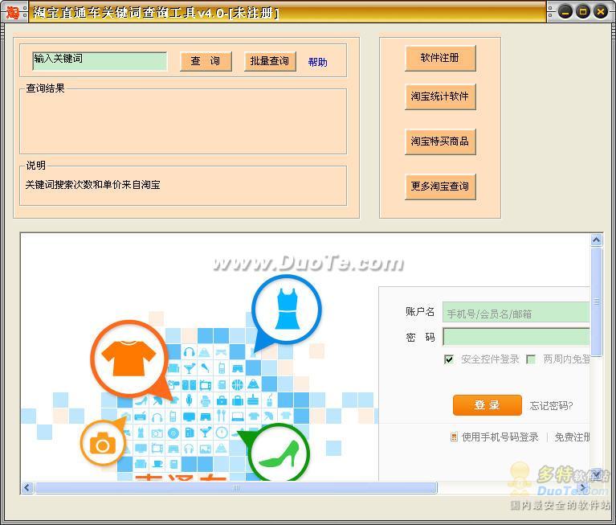Click the 免费注册 link
616x525 pixels.
click(x=573, y=437)
